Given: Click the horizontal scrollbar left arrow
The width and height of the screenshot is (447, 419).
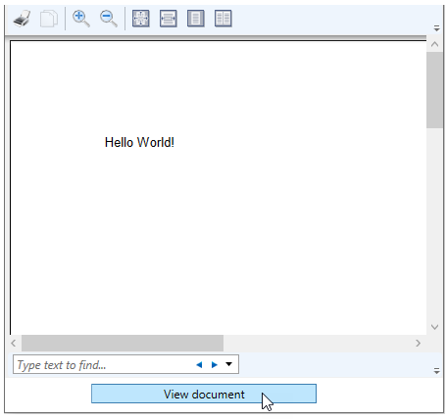Looking at the screenshot, I should click(14, 343).
